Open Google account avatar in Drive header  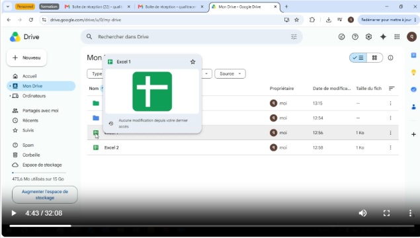(411, 36)
